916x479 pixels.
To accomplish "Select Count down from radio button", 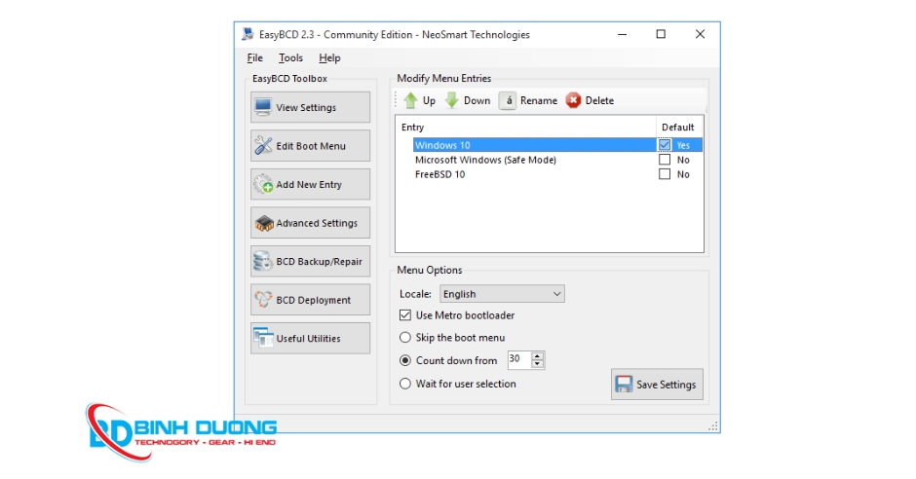I will click(404, 360).
